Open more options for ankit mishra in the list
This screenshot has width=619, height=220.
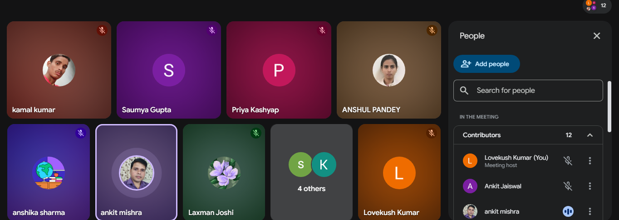590,211
